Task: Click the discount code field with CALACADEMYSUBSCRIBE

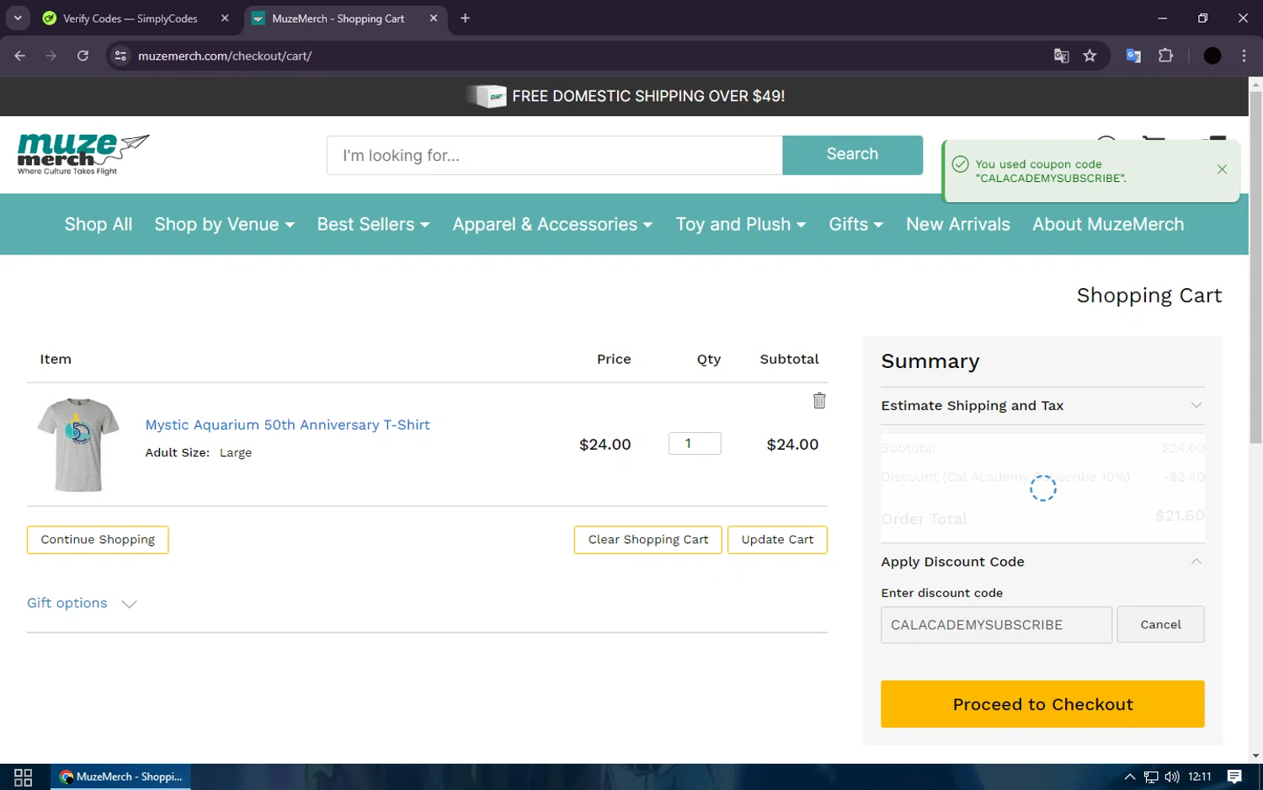Action: pyautogui.click(x=996, y=625)
